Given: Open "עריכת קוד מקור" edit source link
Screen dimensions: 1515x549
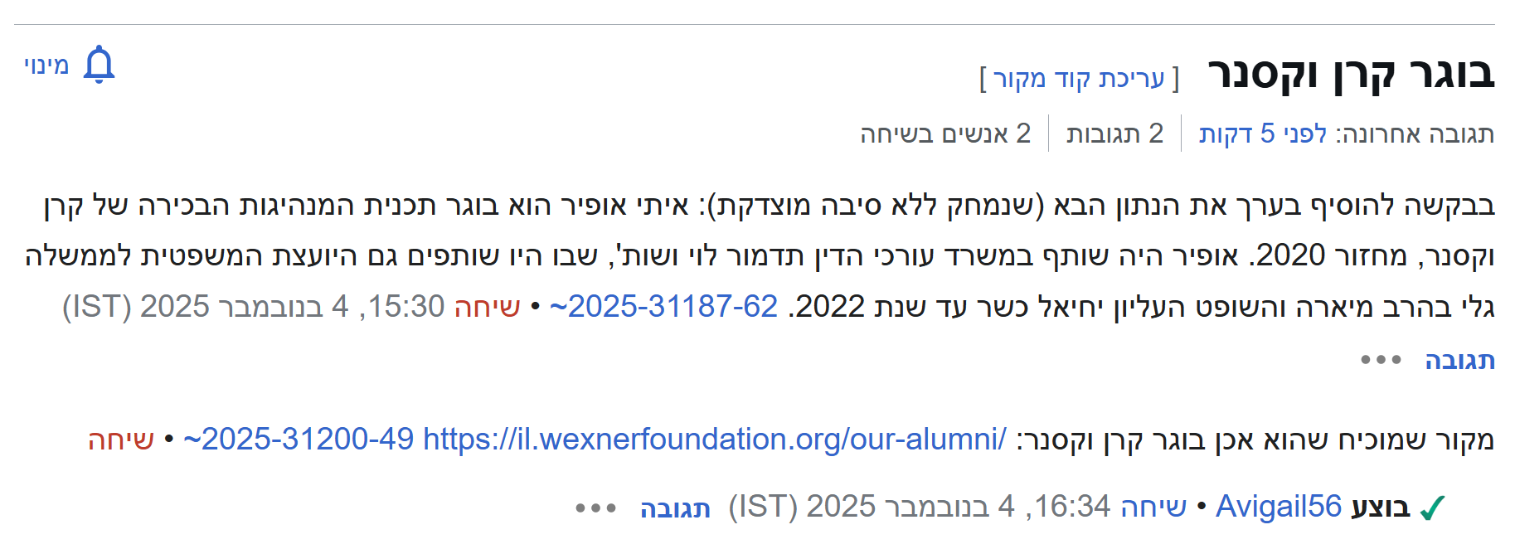Looking at the screenshot, I should click(x=1079, y=79).
